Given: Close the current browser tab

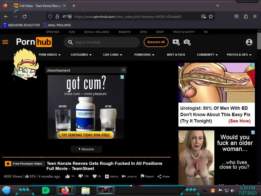Looking at the screenshot, I should (64, 6).
